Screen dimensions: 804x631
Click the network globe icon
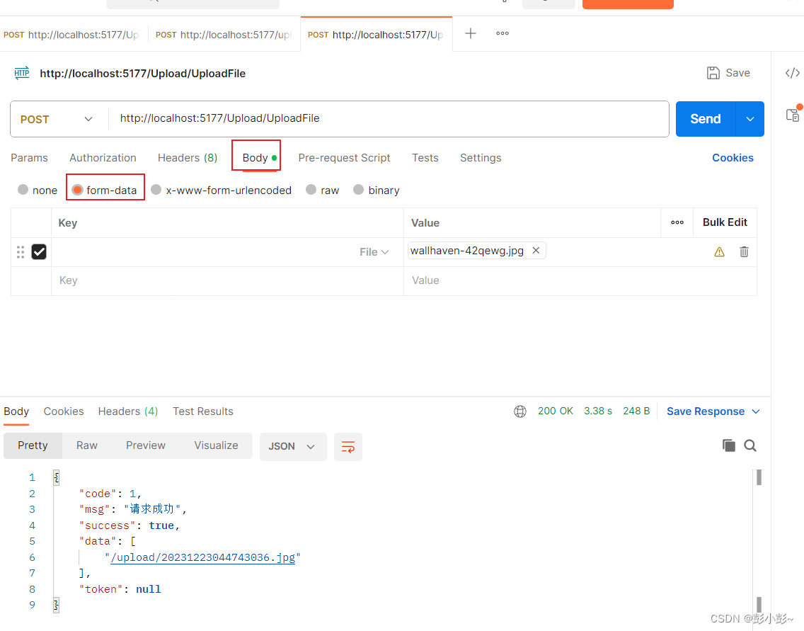click(x=520, y=411)
